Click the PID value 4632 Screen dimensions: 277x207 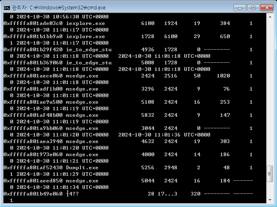click(148, 141)
